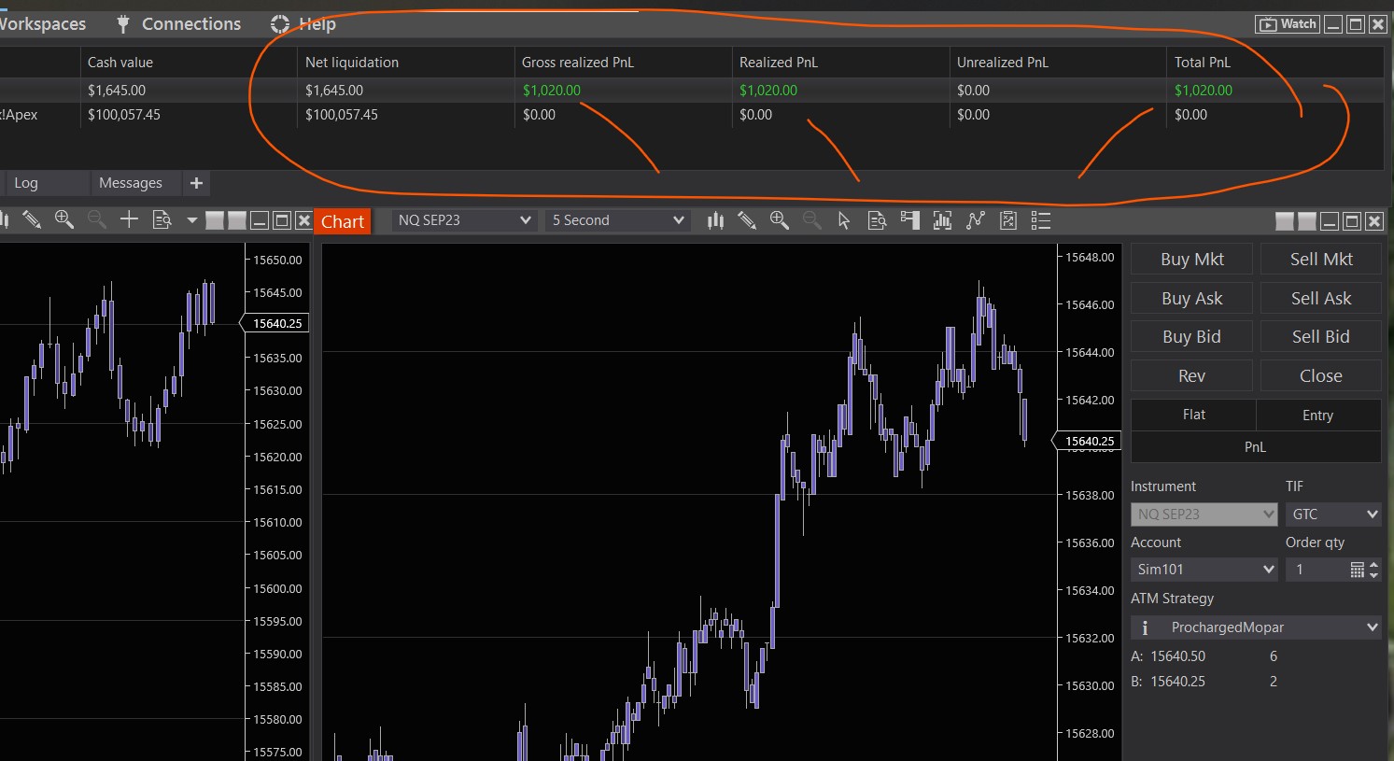The height and width of the screenshot is (761, 1394).
Task: Open the 5 Second interval dropdown
Action: (x=618, y=220)
